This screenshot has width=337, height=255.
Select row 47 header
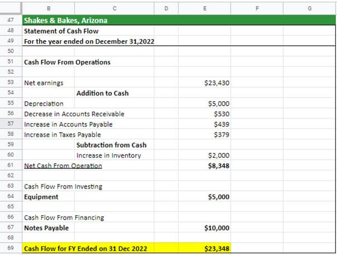[x=11, y=20]
